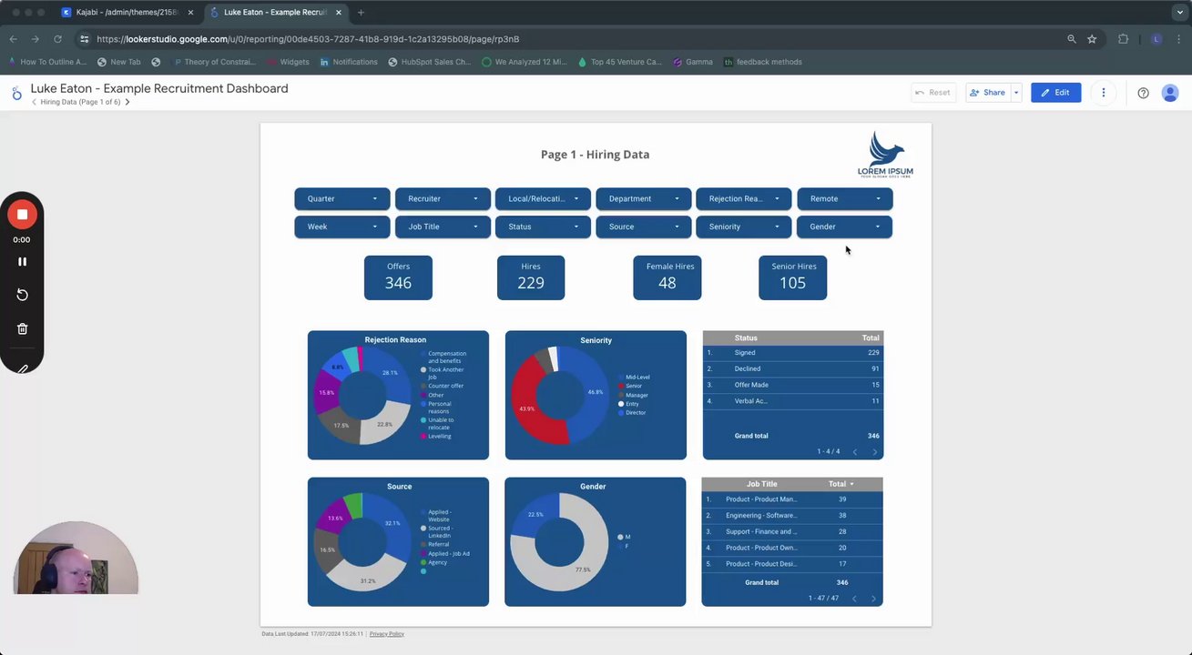Expand the Quarter filter dropdown
1192x655 pixels.
(342, 198)
